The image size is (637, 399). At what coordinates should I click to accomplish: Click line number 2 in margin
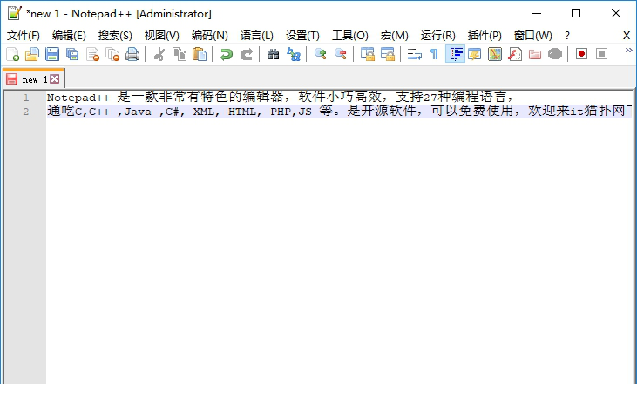pyautogui.click(x=26, y=112)
